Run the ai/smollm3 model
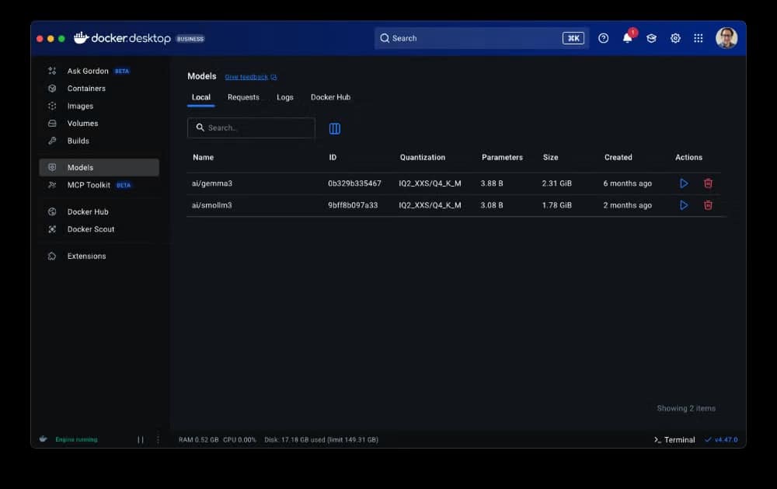Image resolution: width=777 pixels, height=489 pixels. click(x=684, y=205)
